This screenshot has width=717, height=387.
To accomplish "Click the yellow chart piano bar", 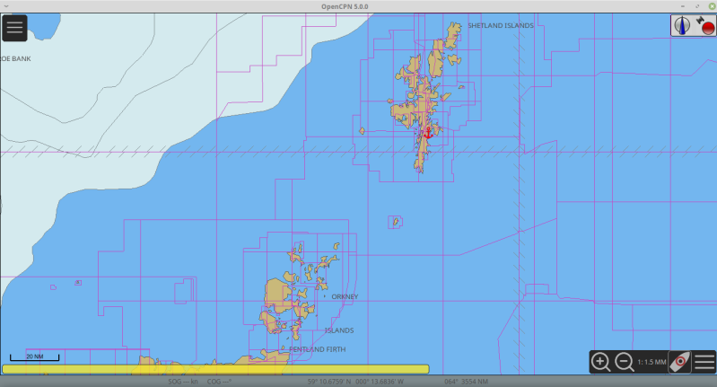I will (215, 368).
